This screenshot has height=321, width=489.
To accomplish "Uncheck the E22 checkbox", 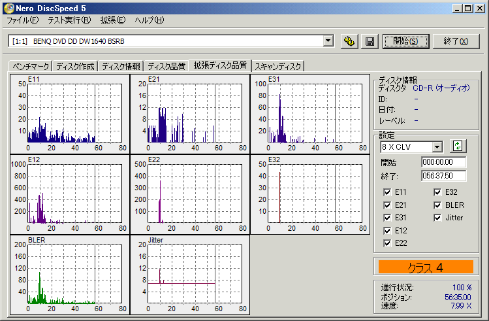I will pyautogui.click(x=388, y=243).
